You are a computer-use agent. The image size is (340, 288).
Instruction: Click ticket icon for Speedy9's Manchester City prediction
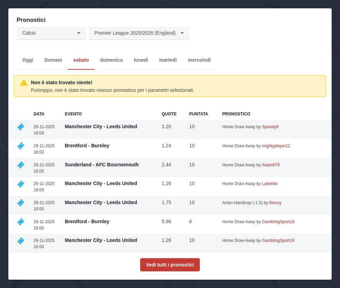click(x=21, y=127)
